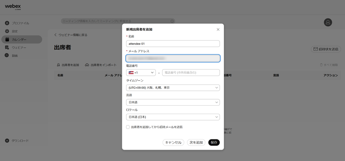Click the Webex logo
Screen dimensions: 345x161
(x=13, y=7)
